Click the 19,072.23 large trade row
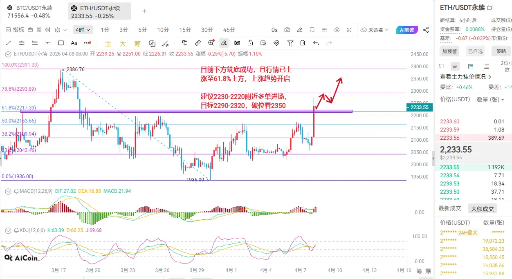512x279 pixels. [x=473, y=241]
